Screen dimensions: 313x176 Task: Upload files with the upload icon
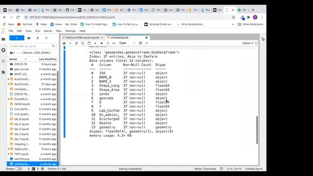(38, 38)
